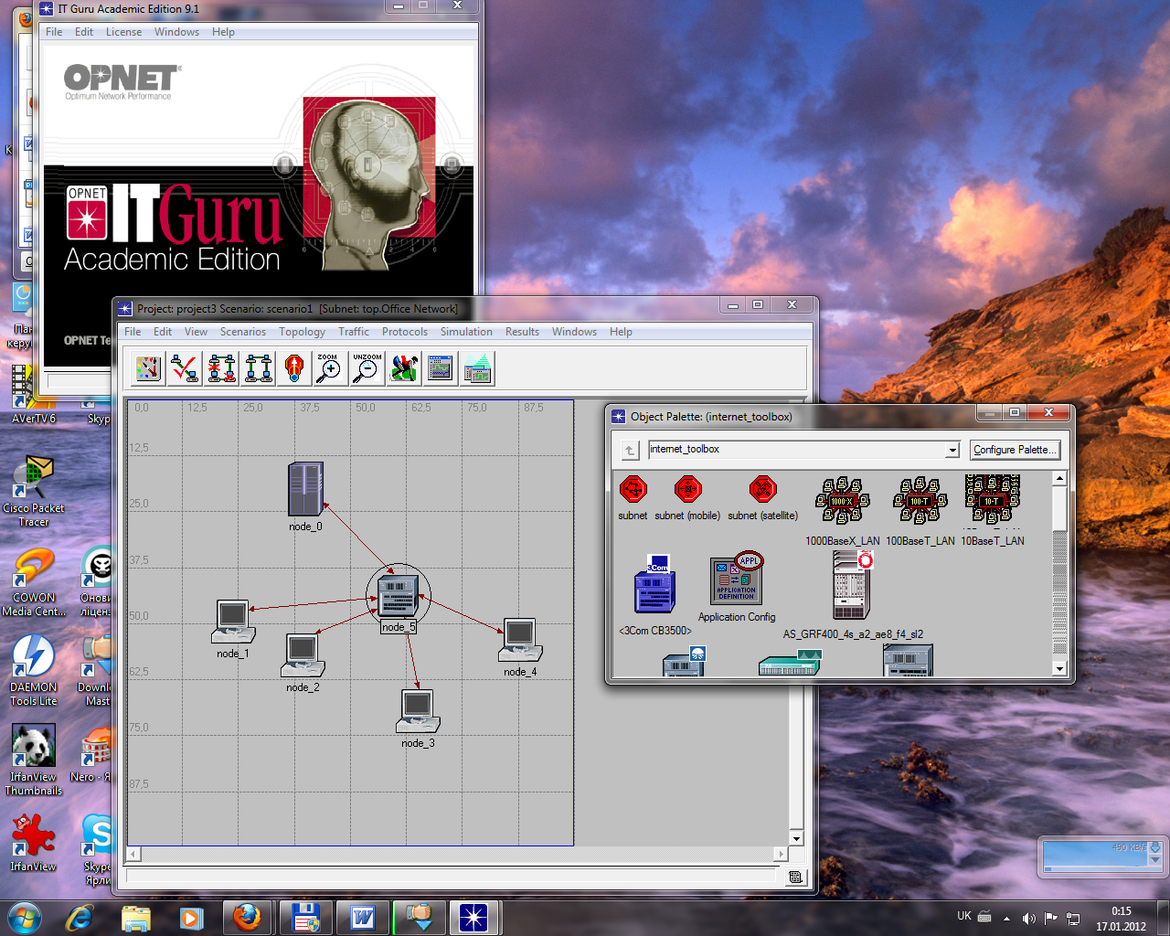Click the Verify Links toolbar icon

pos(184,368)
